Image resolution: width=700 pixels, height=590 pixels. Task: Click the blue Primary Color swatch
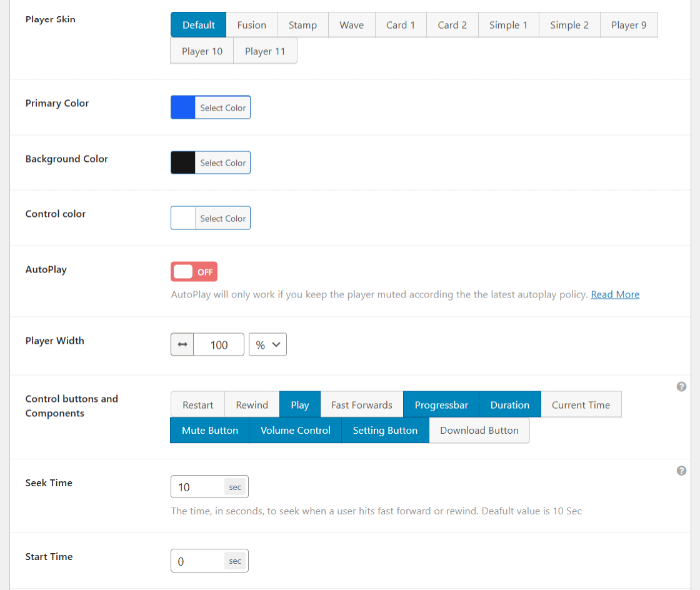point(182,107)
